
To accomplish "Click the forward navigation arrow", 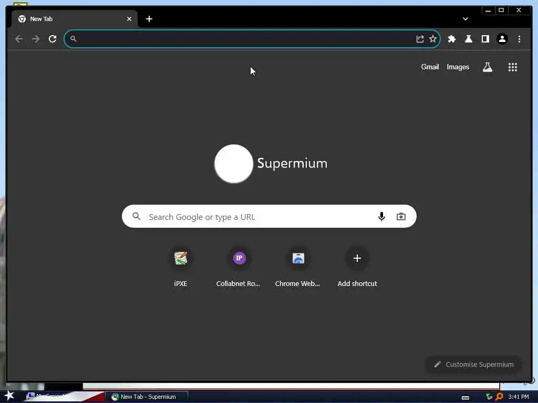I will (x=36, y=39).
